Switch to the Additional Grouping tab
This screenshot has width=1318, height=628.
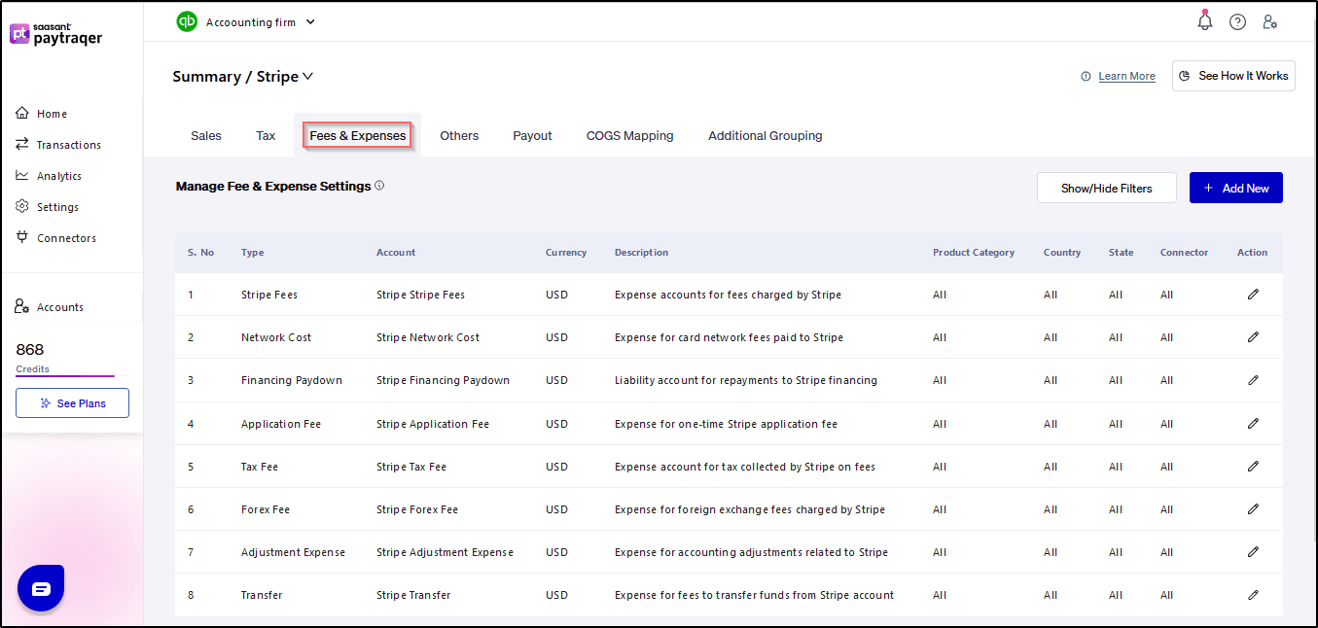point(766,136)
